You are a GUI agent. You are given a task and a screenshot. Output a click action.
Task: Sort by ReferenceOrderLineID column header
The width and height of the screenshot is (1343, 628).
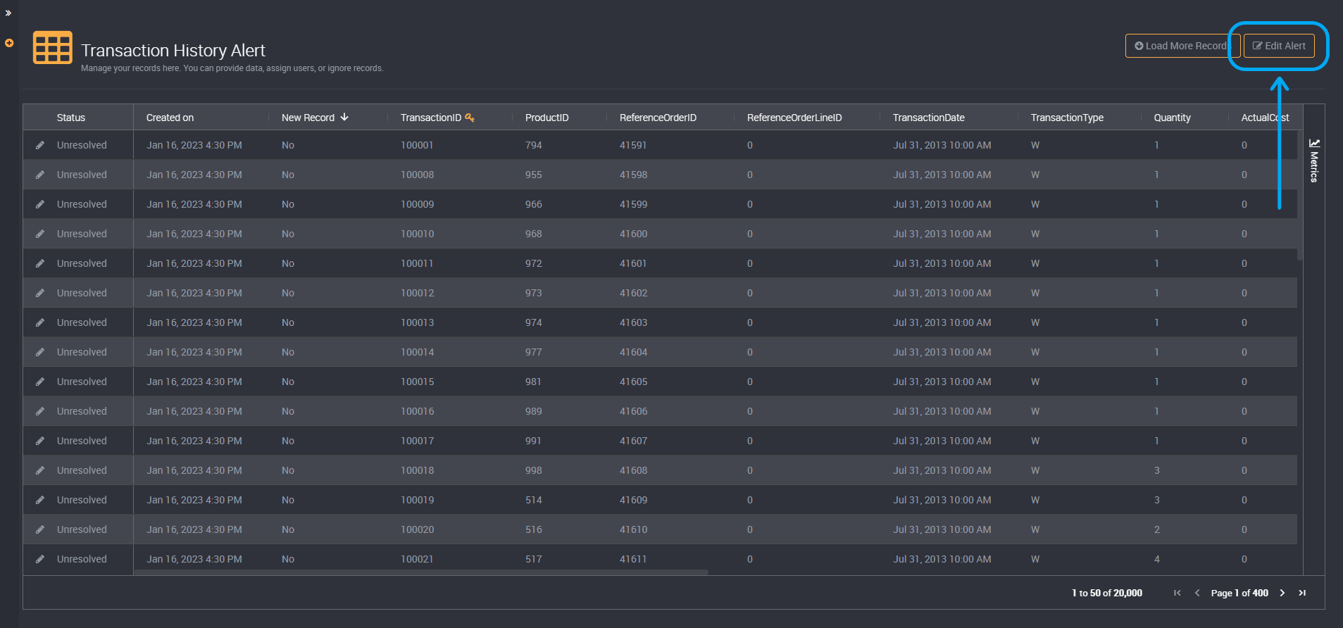(794, 118)
